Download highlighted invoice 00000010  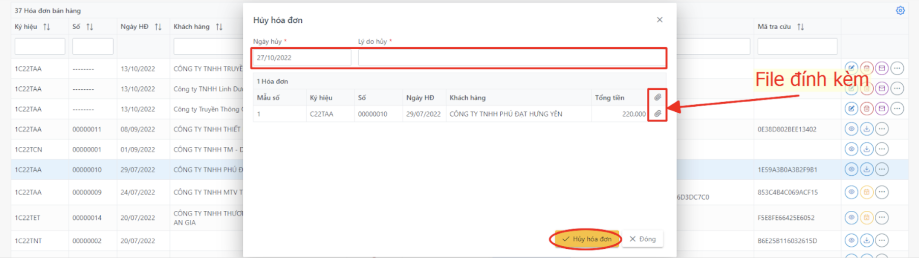click(x=867, y=170)
